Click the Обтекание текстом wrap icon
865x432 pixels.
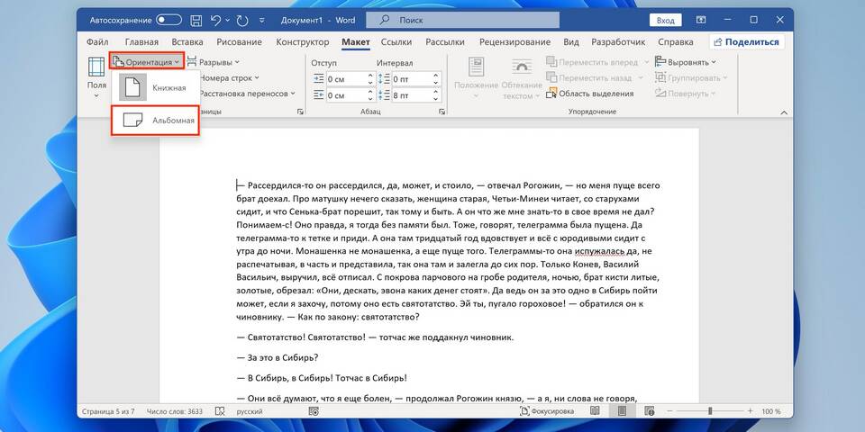(522, 67)
